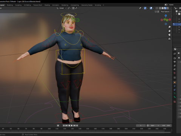Jump to the next keyframe
Image resolution: width=181 pixels, height=136 pixels.
[74, 125]
